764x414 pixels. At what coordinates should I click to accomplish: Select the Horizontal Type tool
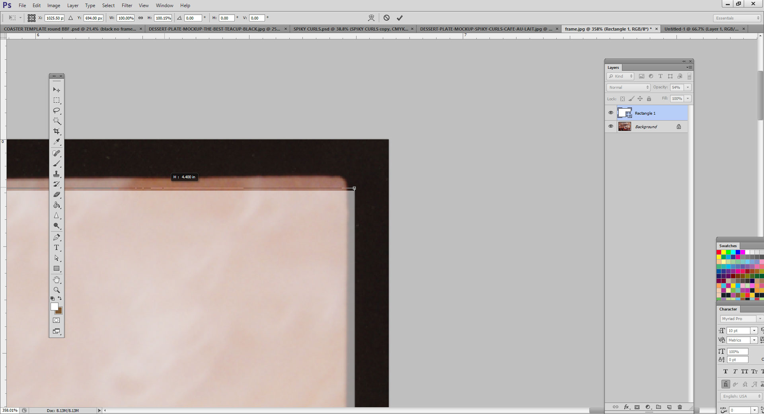57,248
